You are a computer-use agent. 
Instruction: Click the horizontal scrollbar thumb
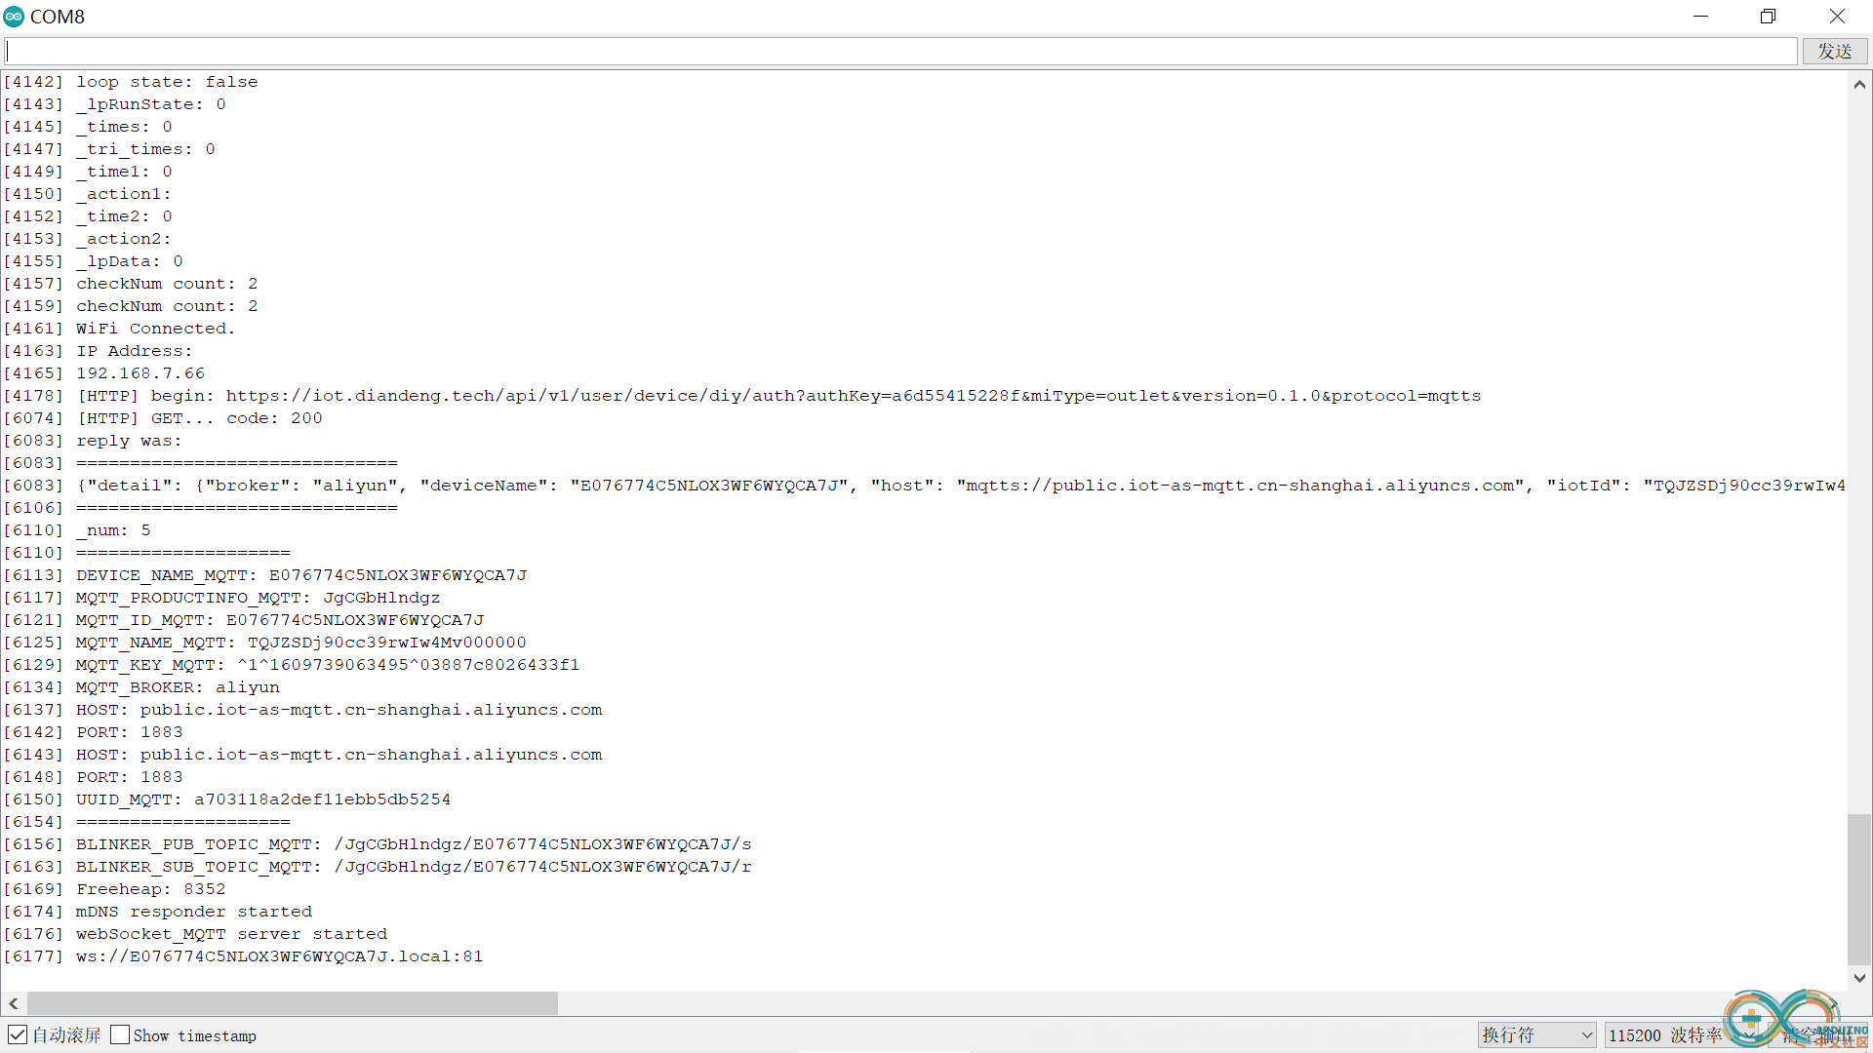293,1003
